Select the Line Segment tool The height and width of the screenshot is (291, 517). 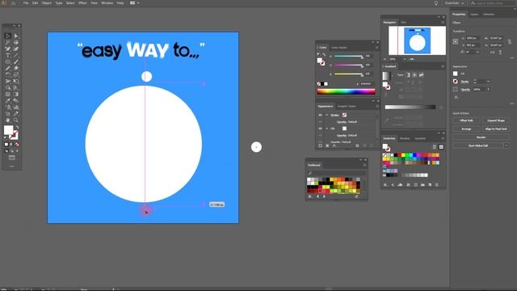pyautogui.click(x=16, y=56)
